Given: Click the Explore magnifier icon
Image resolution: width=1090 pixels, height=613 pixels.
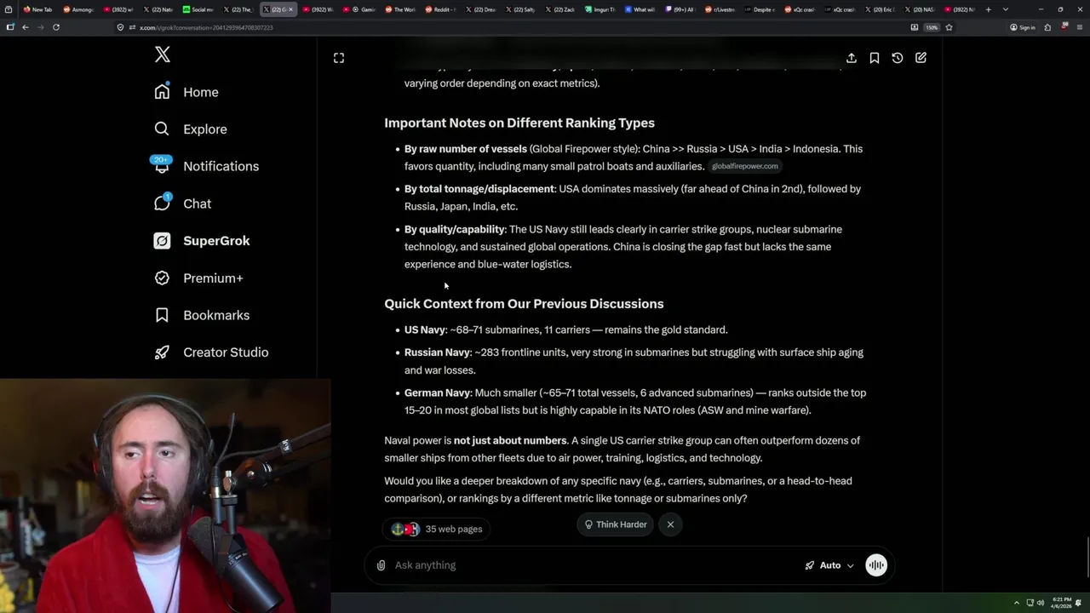Looking at the screenshot, I should 162,129.
